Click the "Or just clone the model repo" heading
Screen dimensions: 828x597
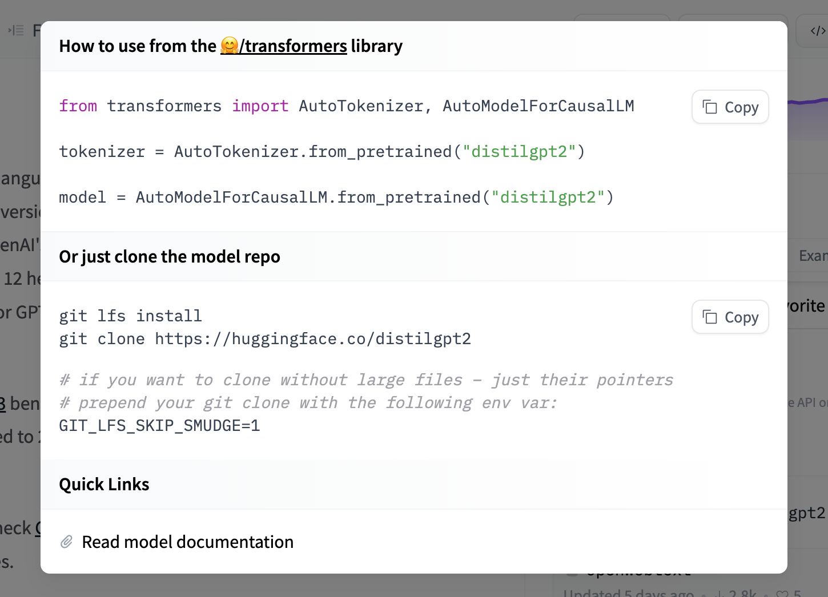tap(170, 257)
